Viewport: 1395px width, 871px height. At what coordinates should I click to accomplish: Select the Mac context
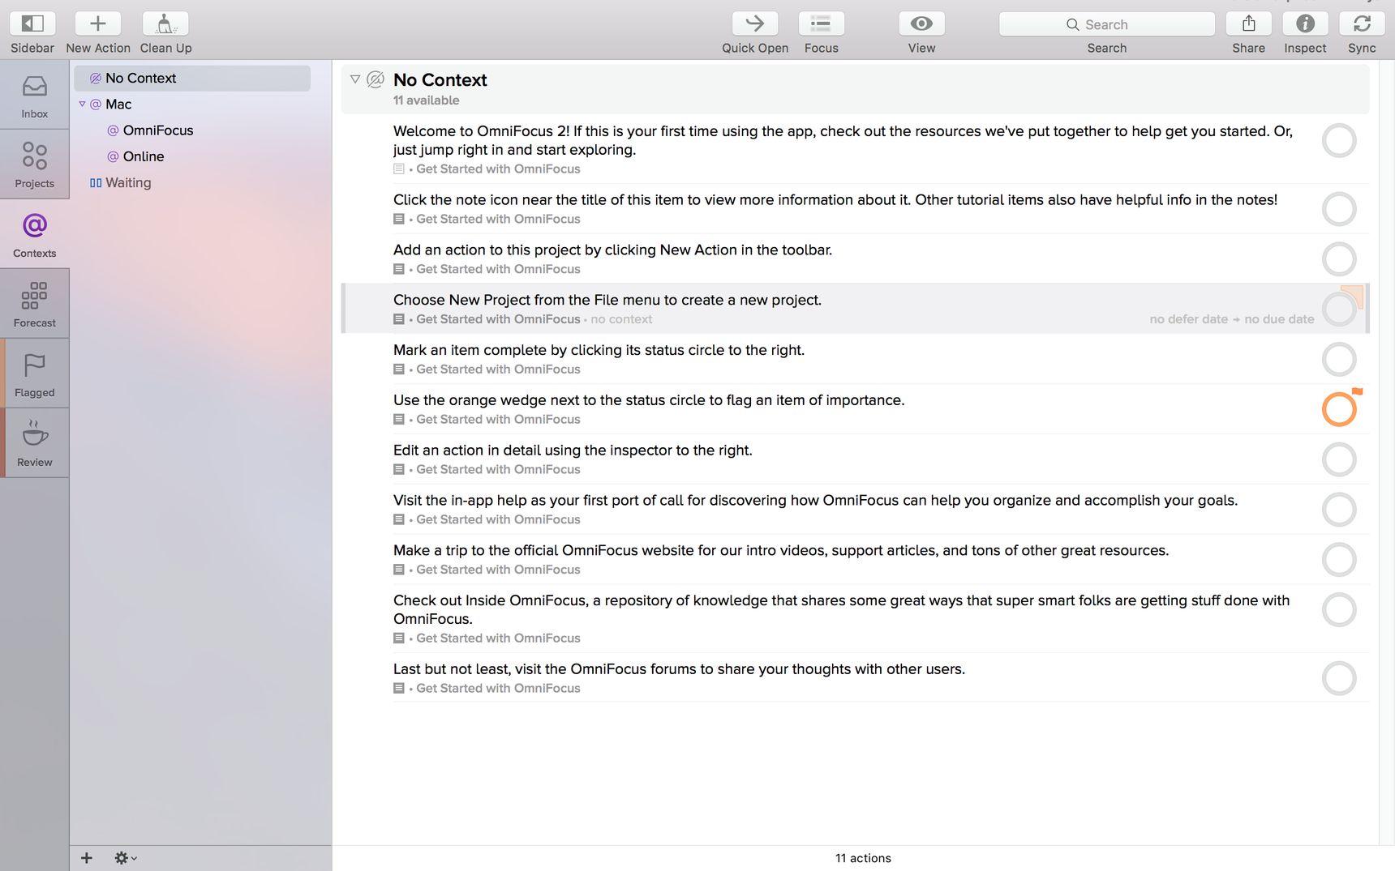click(118, 104)
